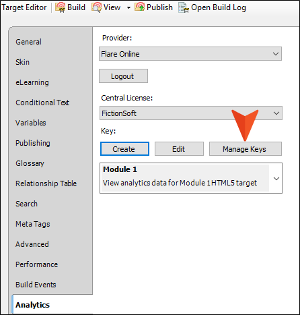Open Build Log icon

184,7
